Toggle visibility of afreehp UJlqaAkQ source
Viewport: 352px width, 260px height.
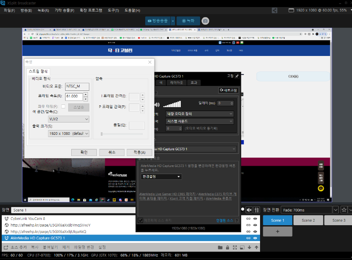(255, 231)
